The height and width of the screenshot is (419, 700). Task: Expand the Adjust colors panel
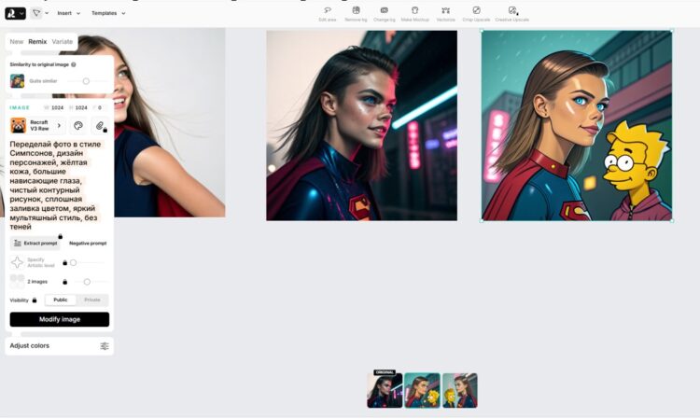(x=60, y=346)
